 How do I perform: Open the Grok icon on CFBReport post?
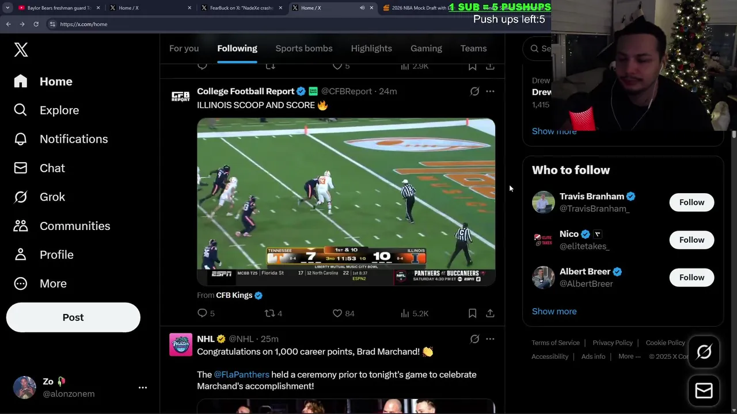(x=474, y=91)
